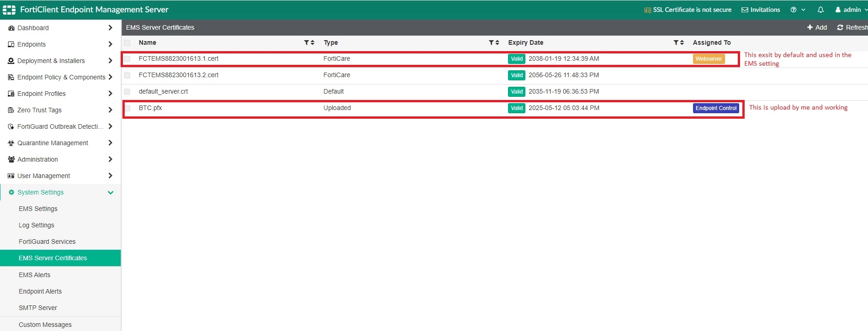Click the System Settings gear icon
The width and height of the screenshot is (868, 331).
pyautogui.click(x=11, y=192)
